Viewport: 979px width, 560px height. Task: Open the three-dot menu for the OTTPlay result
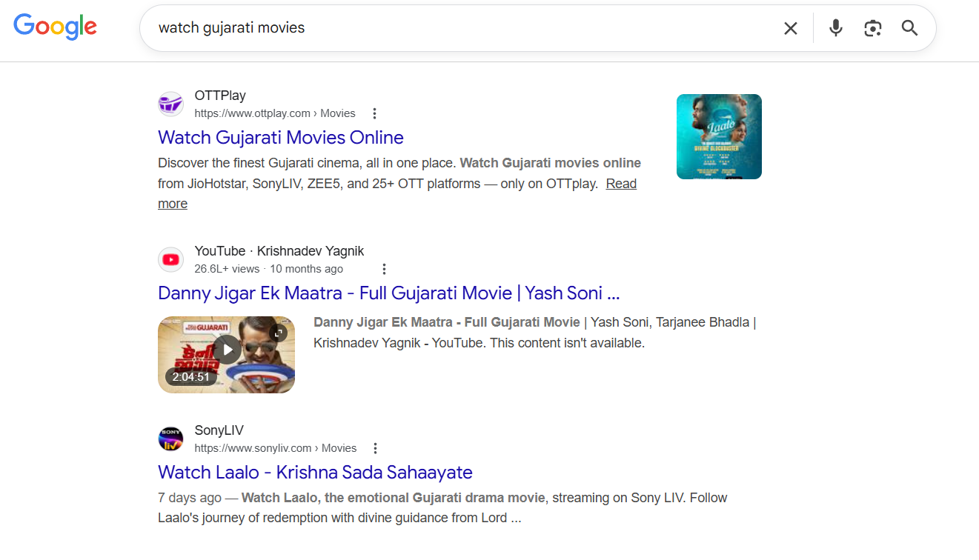click(374, 113)
